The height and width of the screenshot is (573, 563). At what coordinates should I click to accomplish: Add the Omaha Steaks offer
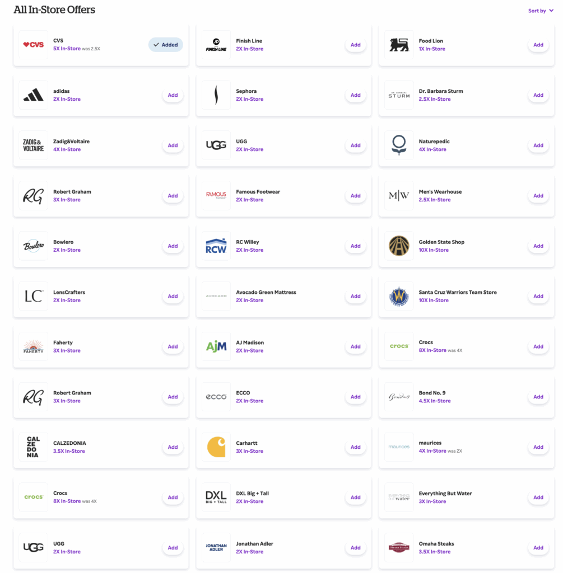pyautogui.click(x=538, y=548)
